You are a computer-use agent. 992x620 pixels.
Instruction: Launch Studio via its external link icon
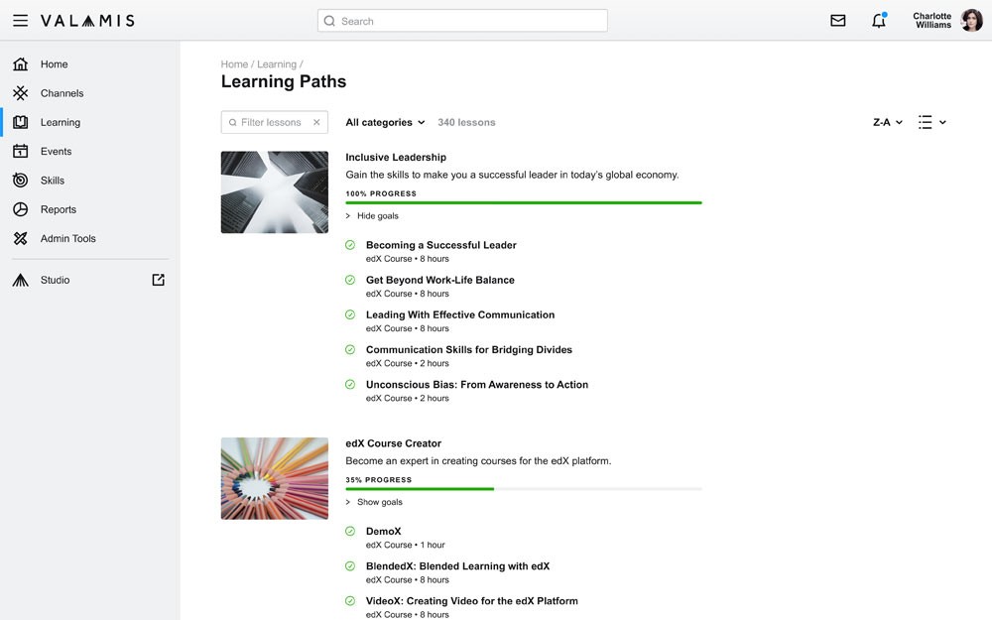tap(158, 280)
